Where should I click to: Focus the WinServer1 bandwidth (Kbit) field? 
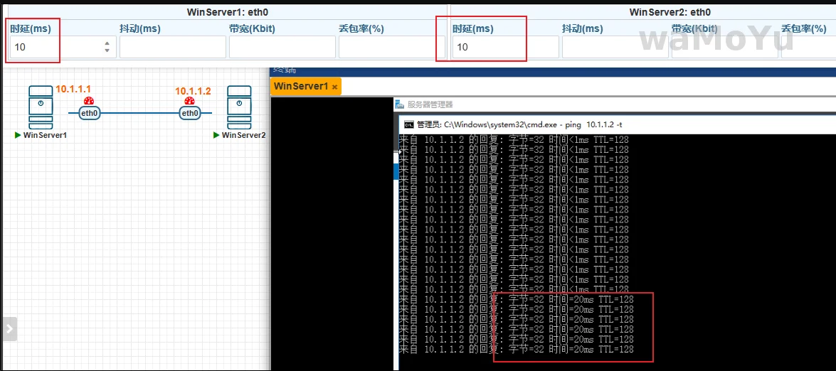coord(282,47)
